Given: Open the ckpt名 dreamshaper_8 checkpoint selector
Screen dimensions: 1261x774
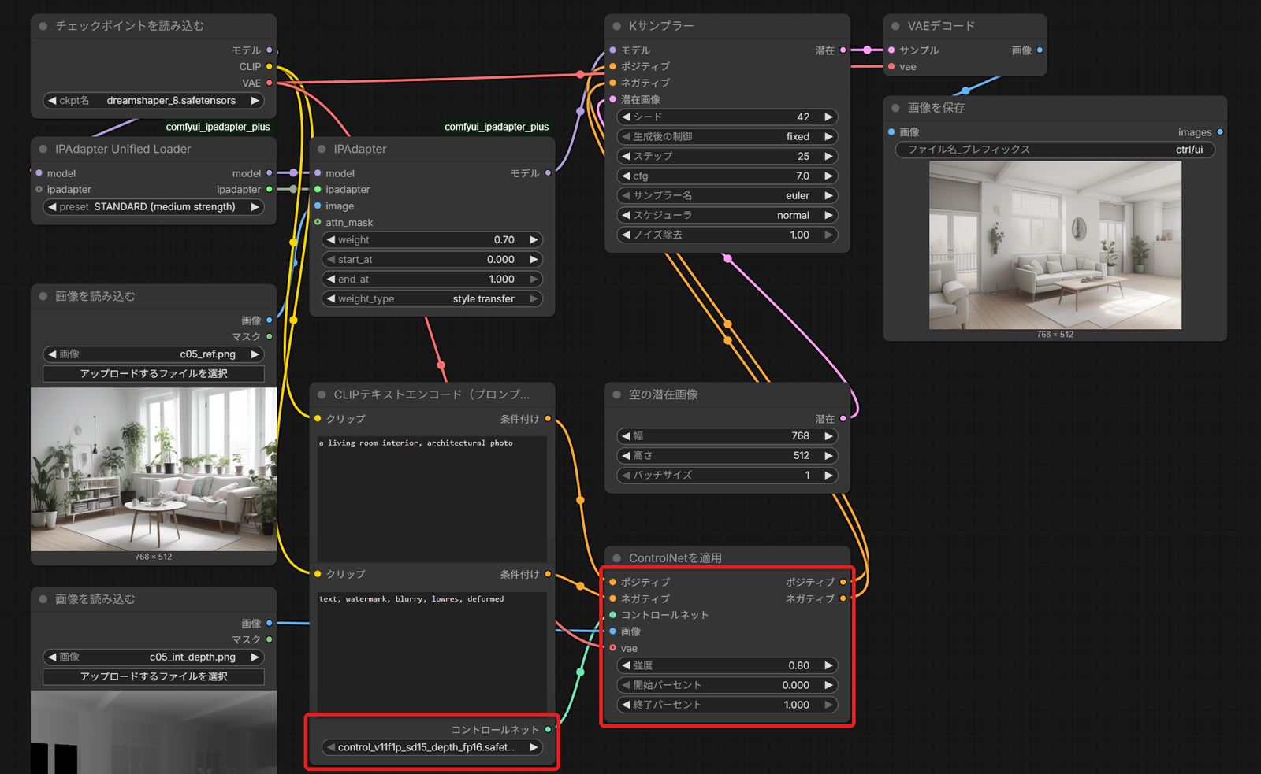Looking at the screenshot, I should point(154,101).
